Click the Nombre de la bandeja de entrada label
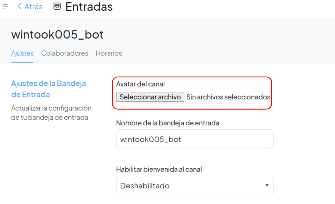This screenshot has width=335, height=204. (x=168, y=123)
